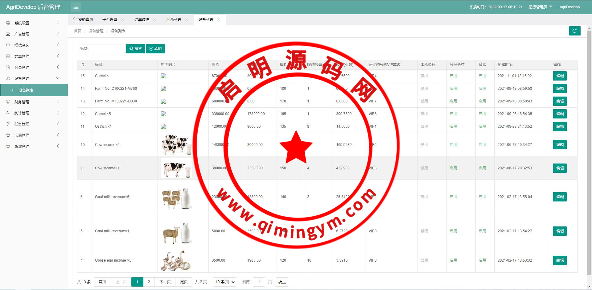Screen dimensions: 592x290
Task: Open the 超级管理员 user dropdown
Action: [x=540, y=7]
